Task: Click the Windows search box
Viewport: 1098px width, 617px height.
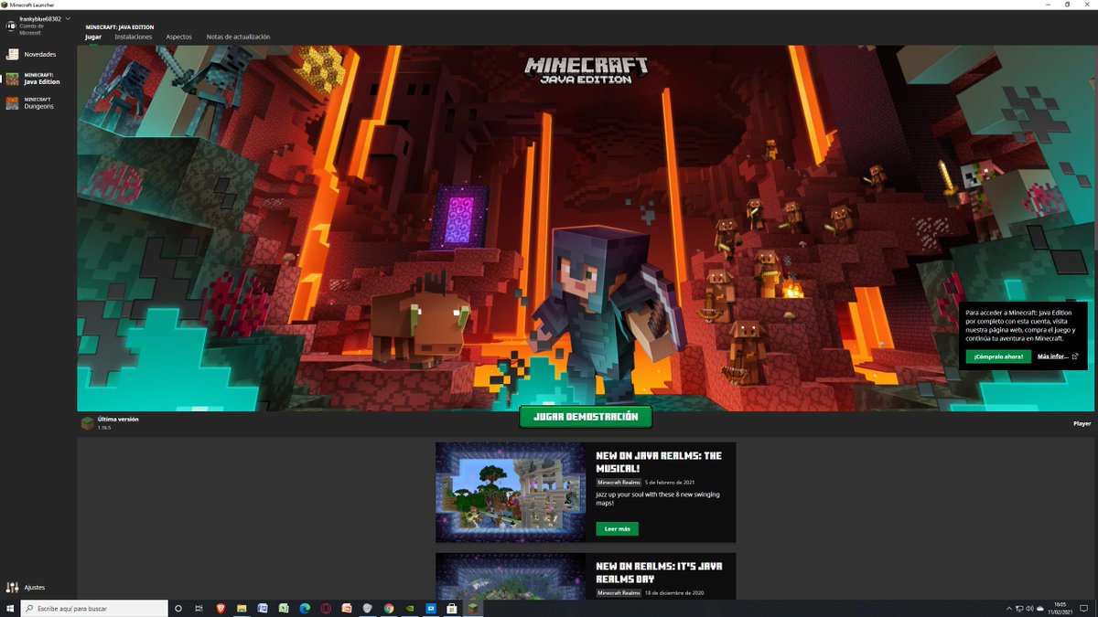Action: tap(94, 608)
